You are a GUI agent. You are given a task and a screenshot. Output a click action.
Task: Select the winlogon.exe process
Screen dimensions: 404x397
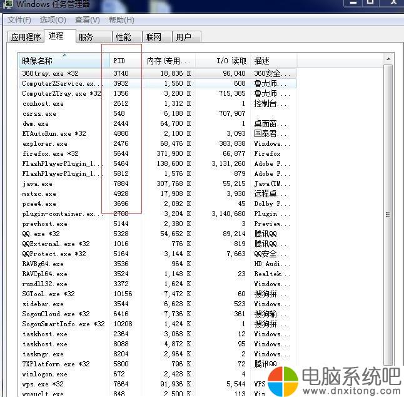pyautogui.click(x=158, y=374)
